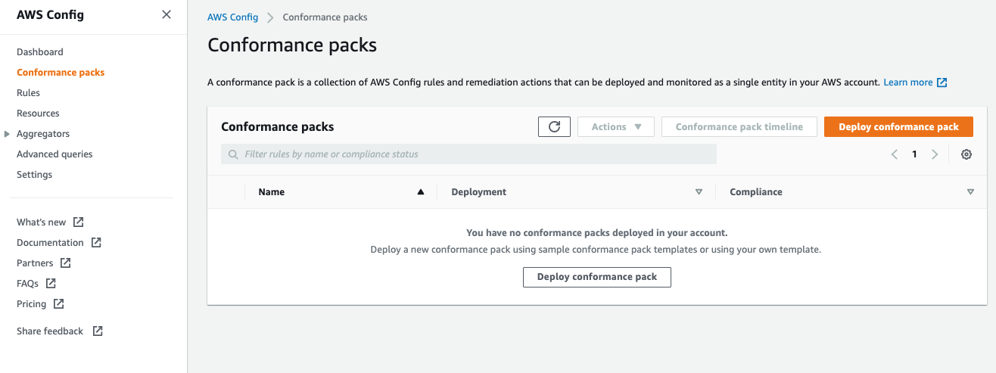Open table preferences gear icon

point(966,154)
